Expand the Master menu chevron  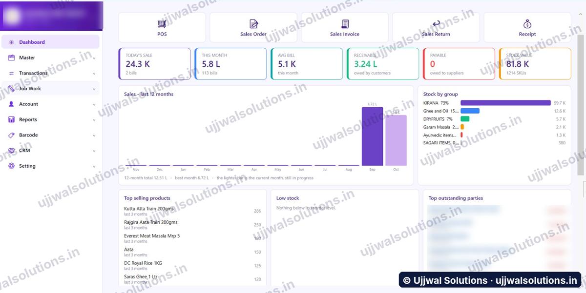(94, 59)
